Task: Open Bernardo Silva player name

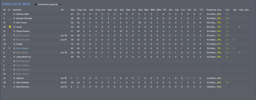Action: tap(23, 40)
